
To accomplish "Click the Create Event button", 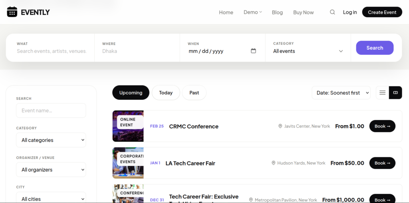I will click(382, 12).
